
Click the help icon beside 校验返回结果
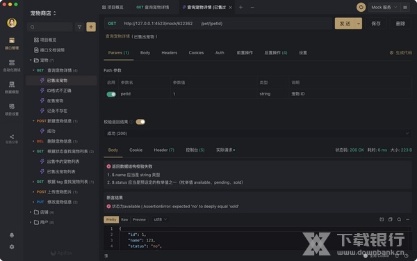tap(131, 122)
